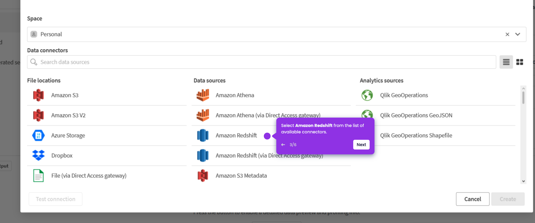Click the Dropbox logo icon

38,155
